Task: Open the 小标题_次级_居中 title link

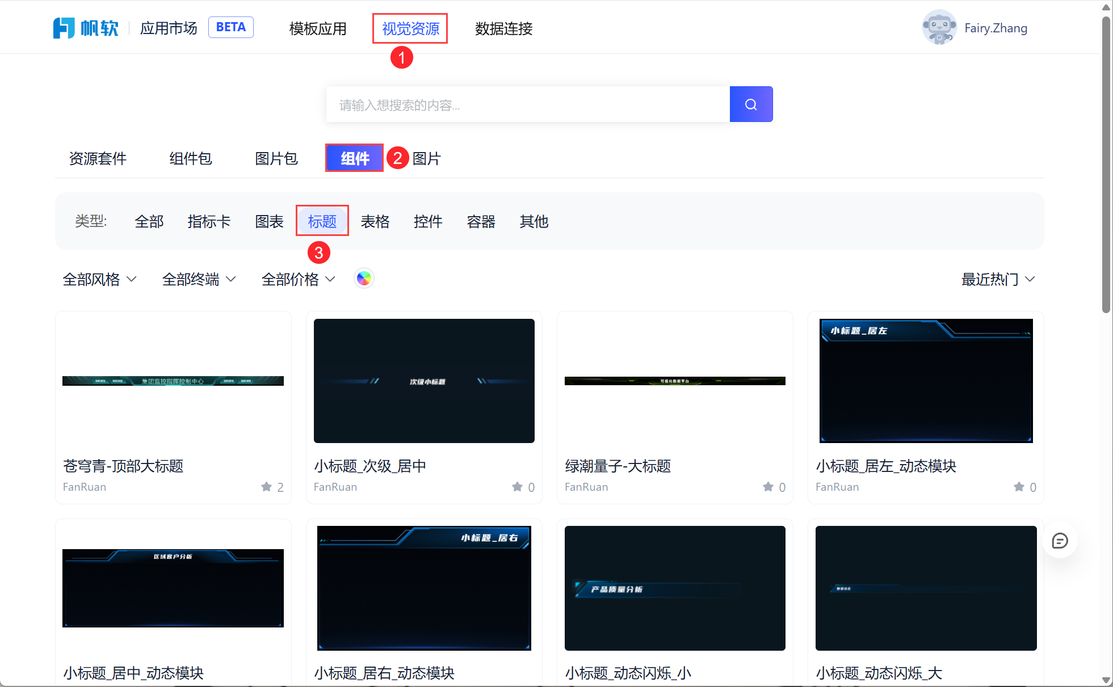Action: [x=370, y=466]
